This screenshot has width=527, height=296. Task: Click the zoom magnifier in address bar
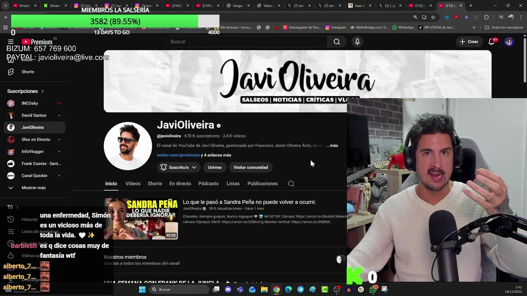(415, 17)
